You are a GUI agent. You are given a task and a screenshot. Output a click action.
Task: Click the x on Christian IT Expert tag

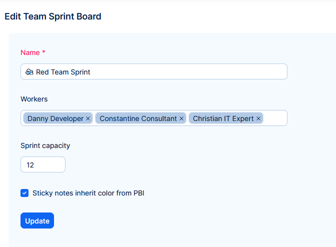258,118
